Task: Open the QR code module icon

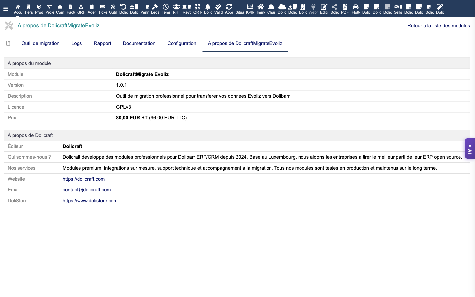Action: click(x=197, y=7)
